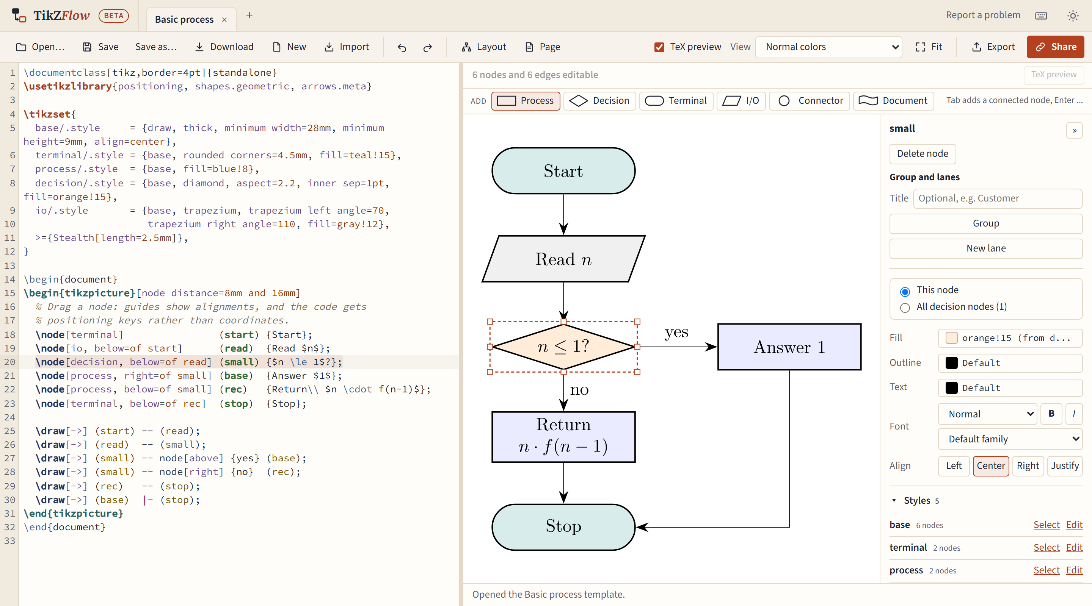Click the group Title input field
The image size is (1092, 606).
click(998, 198)
